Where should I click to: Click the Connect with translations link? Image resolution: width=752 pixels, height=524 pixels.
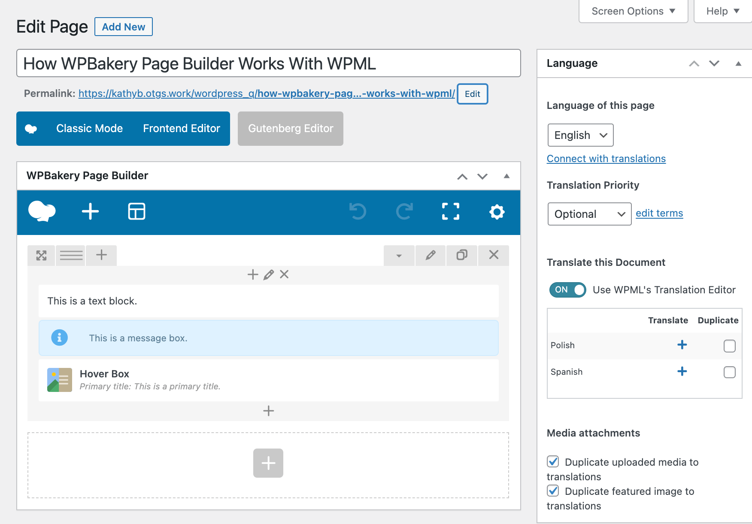click(606, 158)
